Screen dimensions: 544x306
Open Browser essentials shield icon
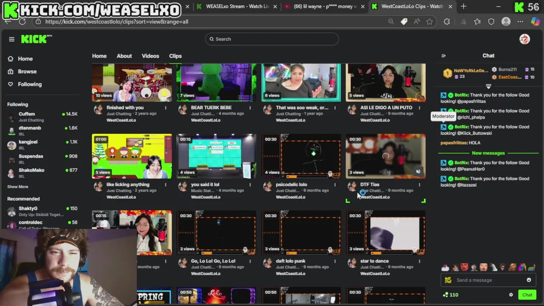(491, 22)
